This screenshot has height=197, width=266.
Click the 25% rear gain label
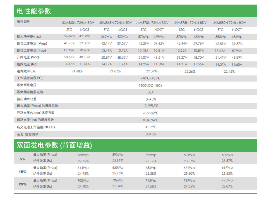coord(23,184)
